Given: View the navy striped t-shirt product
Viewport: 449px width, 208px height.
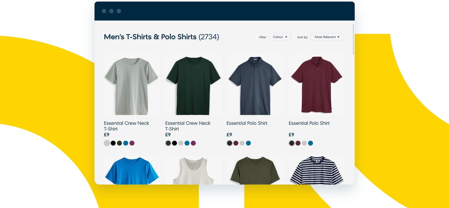Looking at the screenshot, I should pyautogui.click(x=317, y=170).
